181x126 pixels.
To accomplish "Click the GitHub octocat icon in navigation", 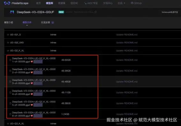I will [132, 3].
